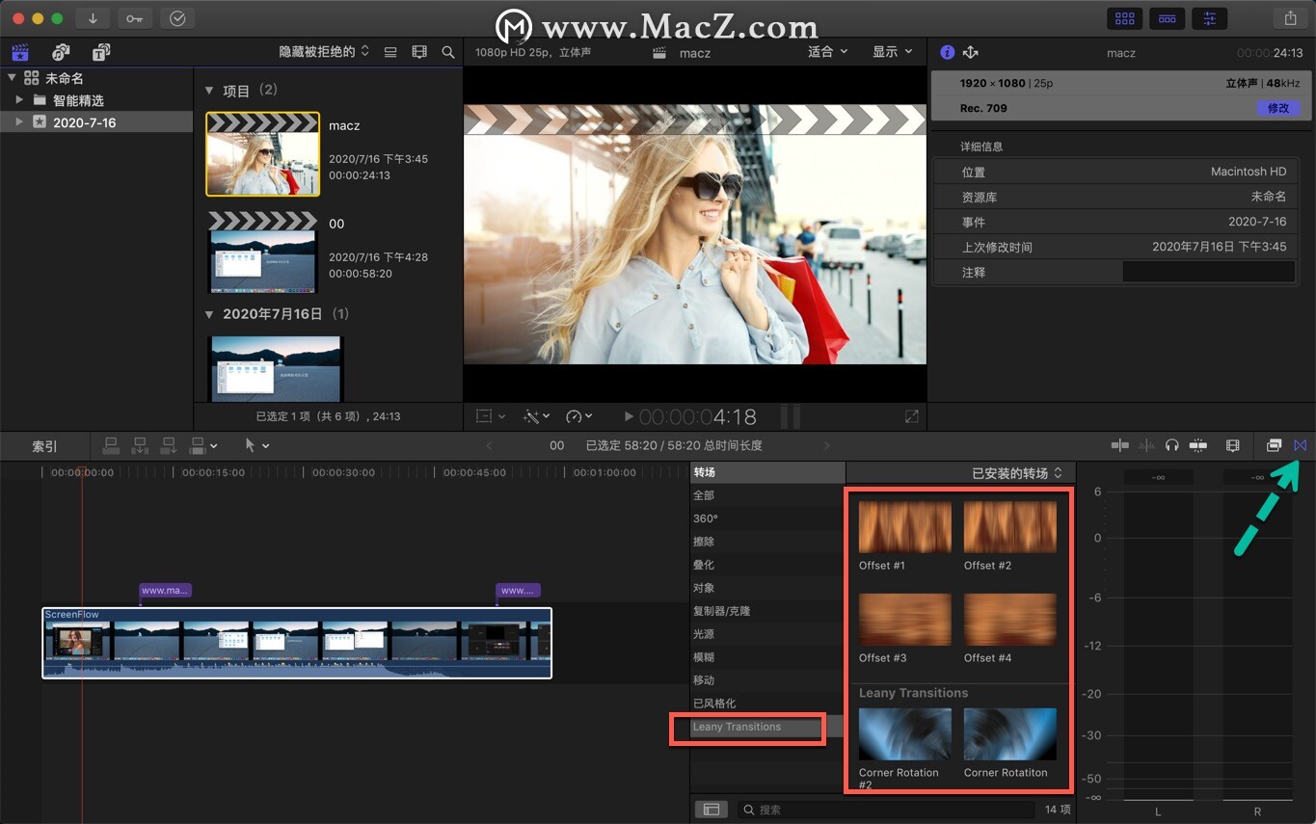
Task: Open the Select tool dropdown
Action: point(256,445)
